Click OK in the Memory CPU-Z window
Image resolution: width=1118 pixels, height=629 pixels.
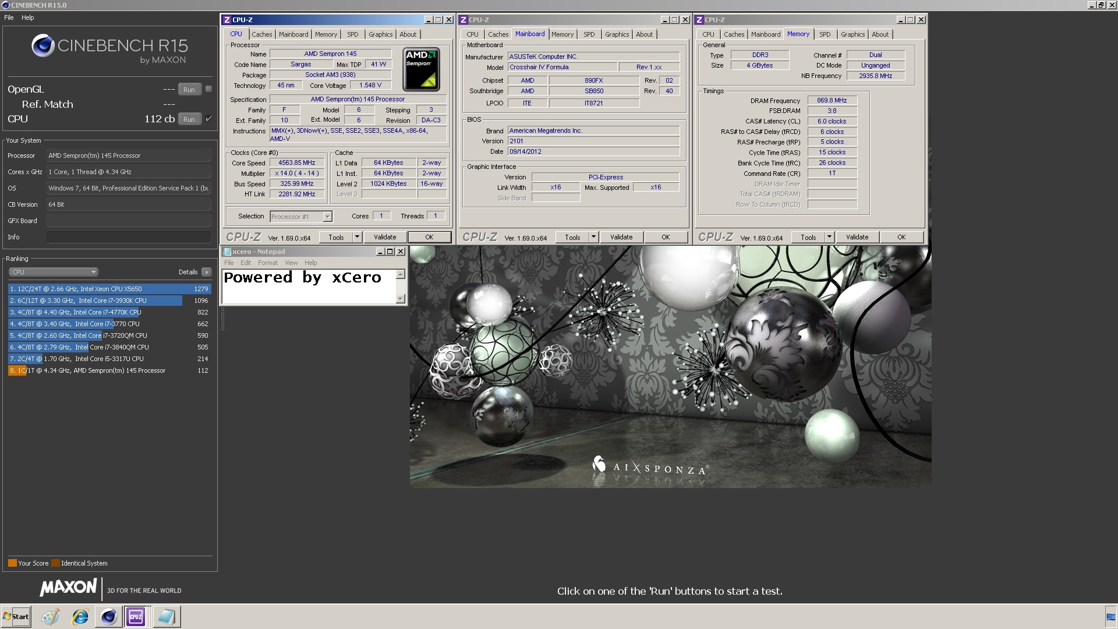point(901,237)
